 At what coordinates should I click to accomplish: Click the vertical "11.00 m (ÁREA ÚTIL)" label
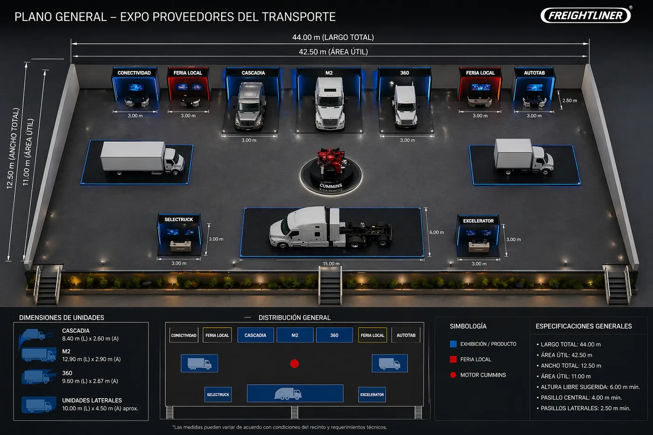point(28,152)
